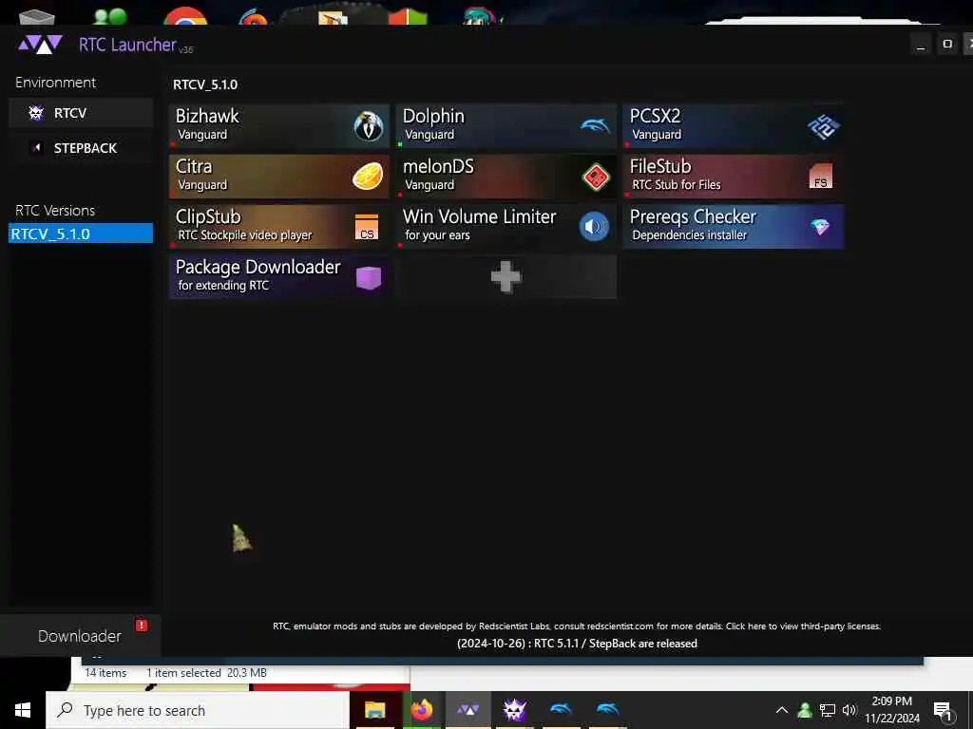
Task: Click the RTC Launcher logo in title bar
Action: 40,45
